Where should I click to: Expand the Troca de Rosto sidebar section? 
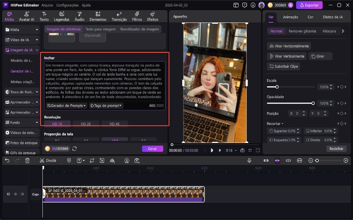tap(22, 92)
